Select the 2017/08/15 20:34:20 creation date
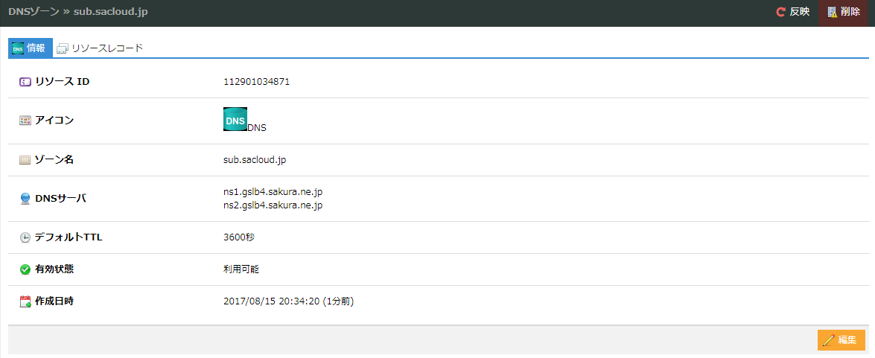This screenshot has width=875, height=358. click(x=271, y=301)
